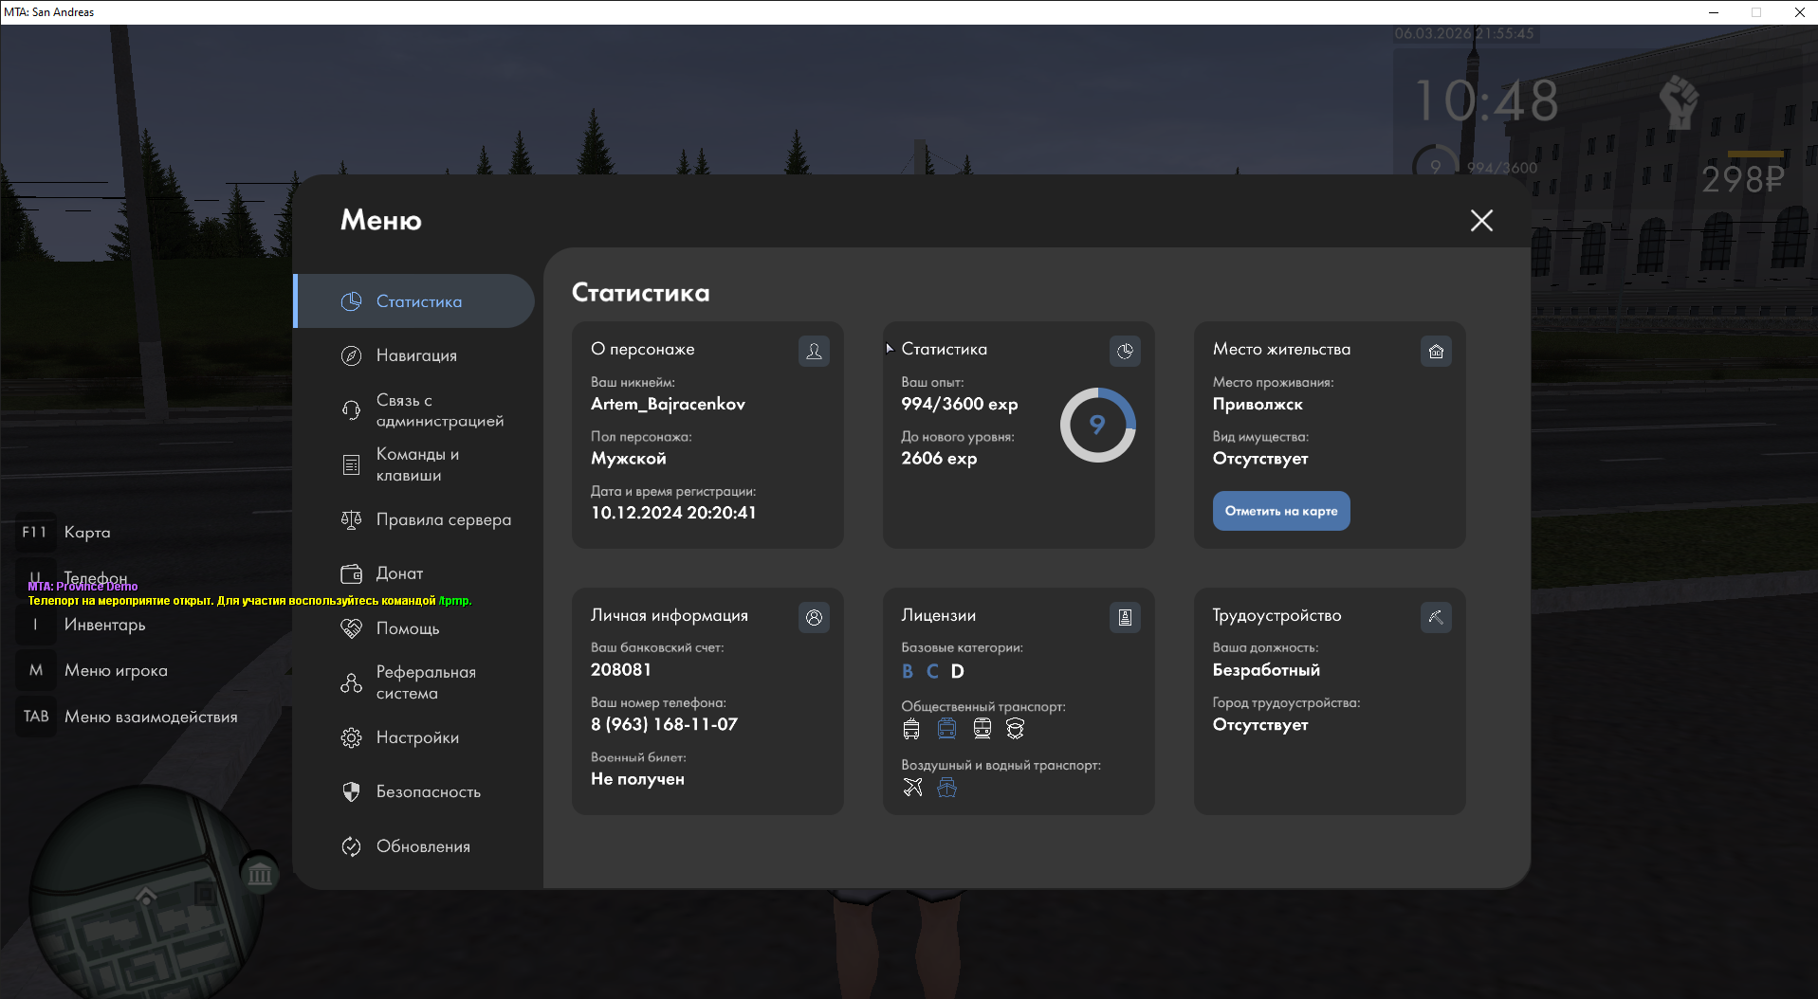Screen dimensions: 1818x999
Task: Click the category D license letter
Action: [958, 671]
